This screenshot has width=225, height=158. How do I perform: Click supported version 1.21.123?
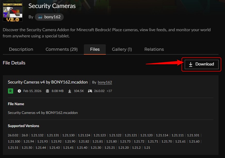[x=100, y=135]
